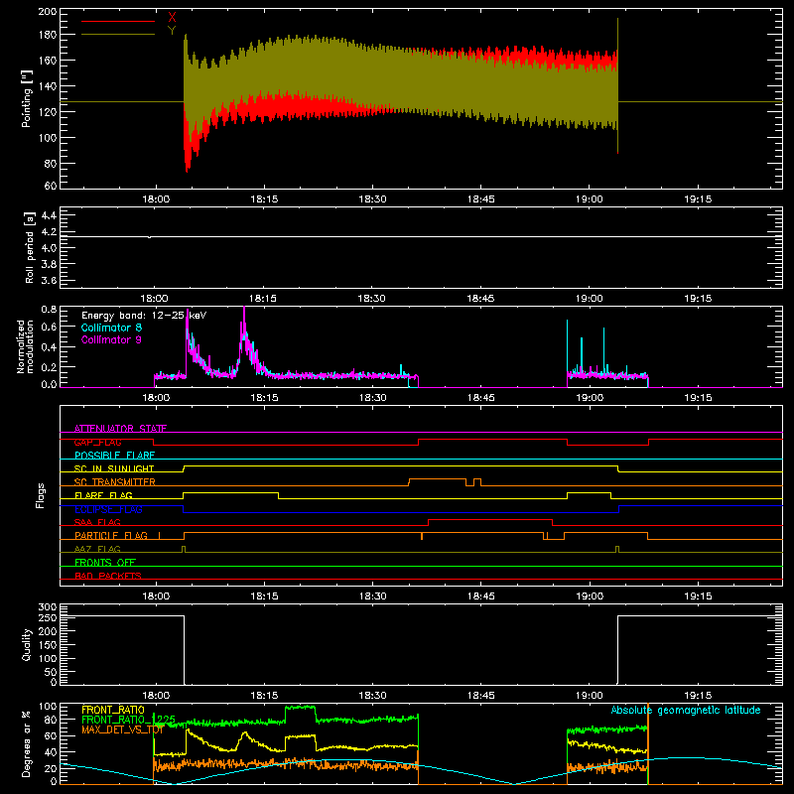The width and height of the screenshot is (794, 794).
Task: Click the "18:15" label under the Quality plot
Action: [x=264, y=696]
